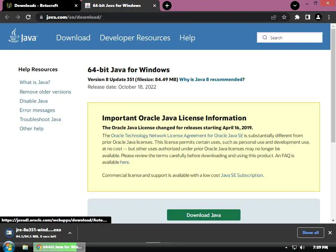This screenshot has height=252, width=336.
Task: Open the Windows Start menu
Action: click(9, 247)
